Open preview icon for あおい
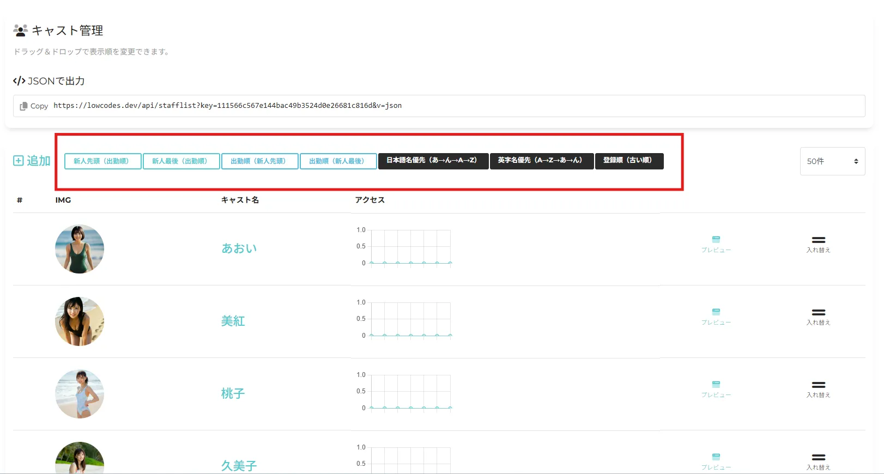Screen dimensions: 884x474 coord(716,240)
